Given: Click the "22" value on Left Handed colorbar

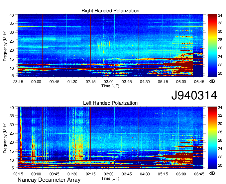Looking at the screenshot, I should [x=220, y=157].
